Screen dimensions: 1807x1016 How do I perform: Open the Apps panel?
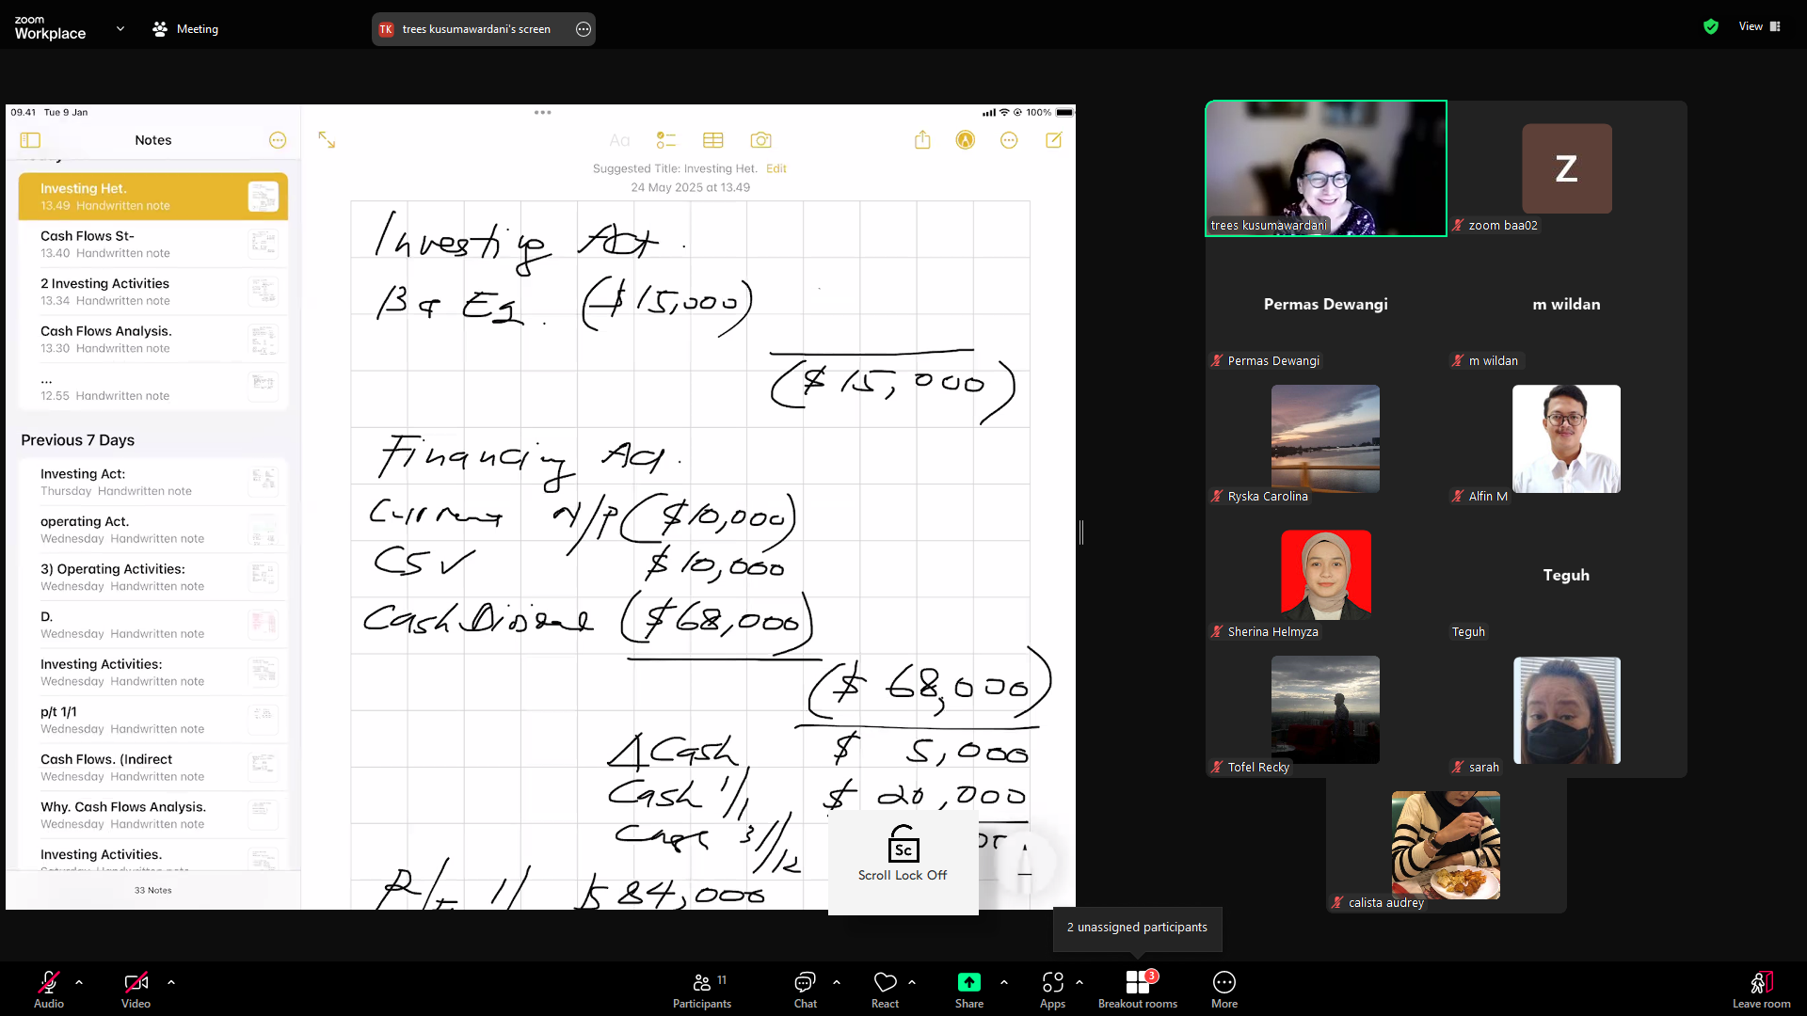coord(1053,989)
